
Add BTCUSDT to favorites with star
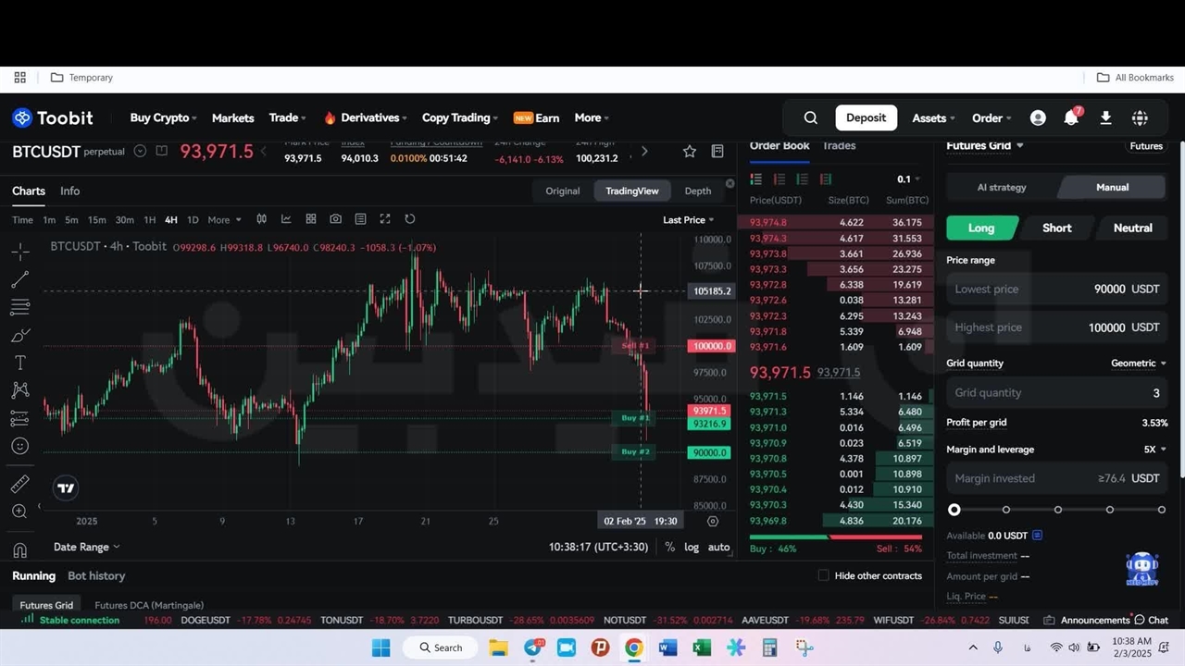point(689,151)
